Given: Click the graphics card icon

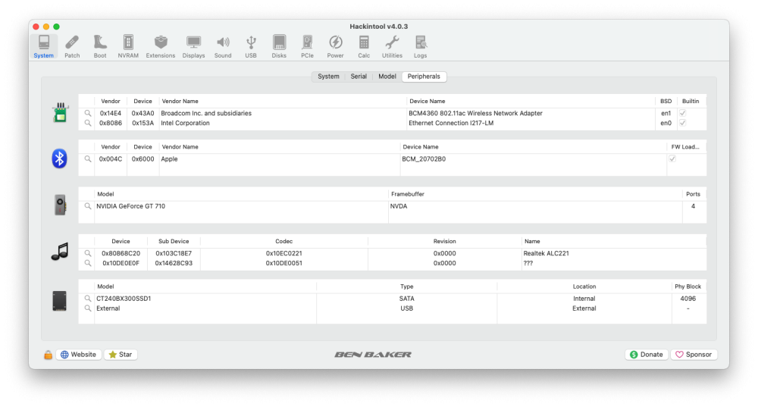Looking at the screenshot, I should (60, 205).
